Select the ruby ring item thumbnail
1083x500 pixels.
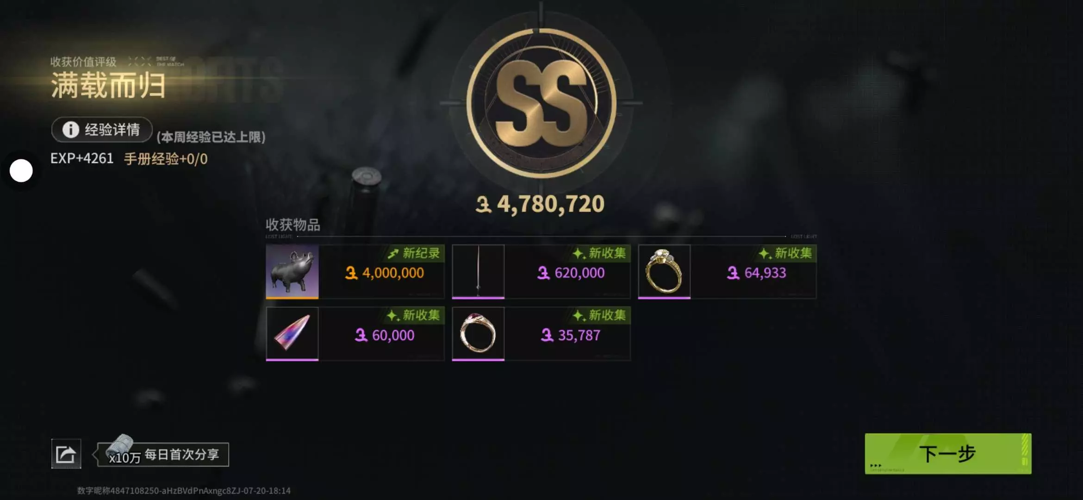pos(478,334)
